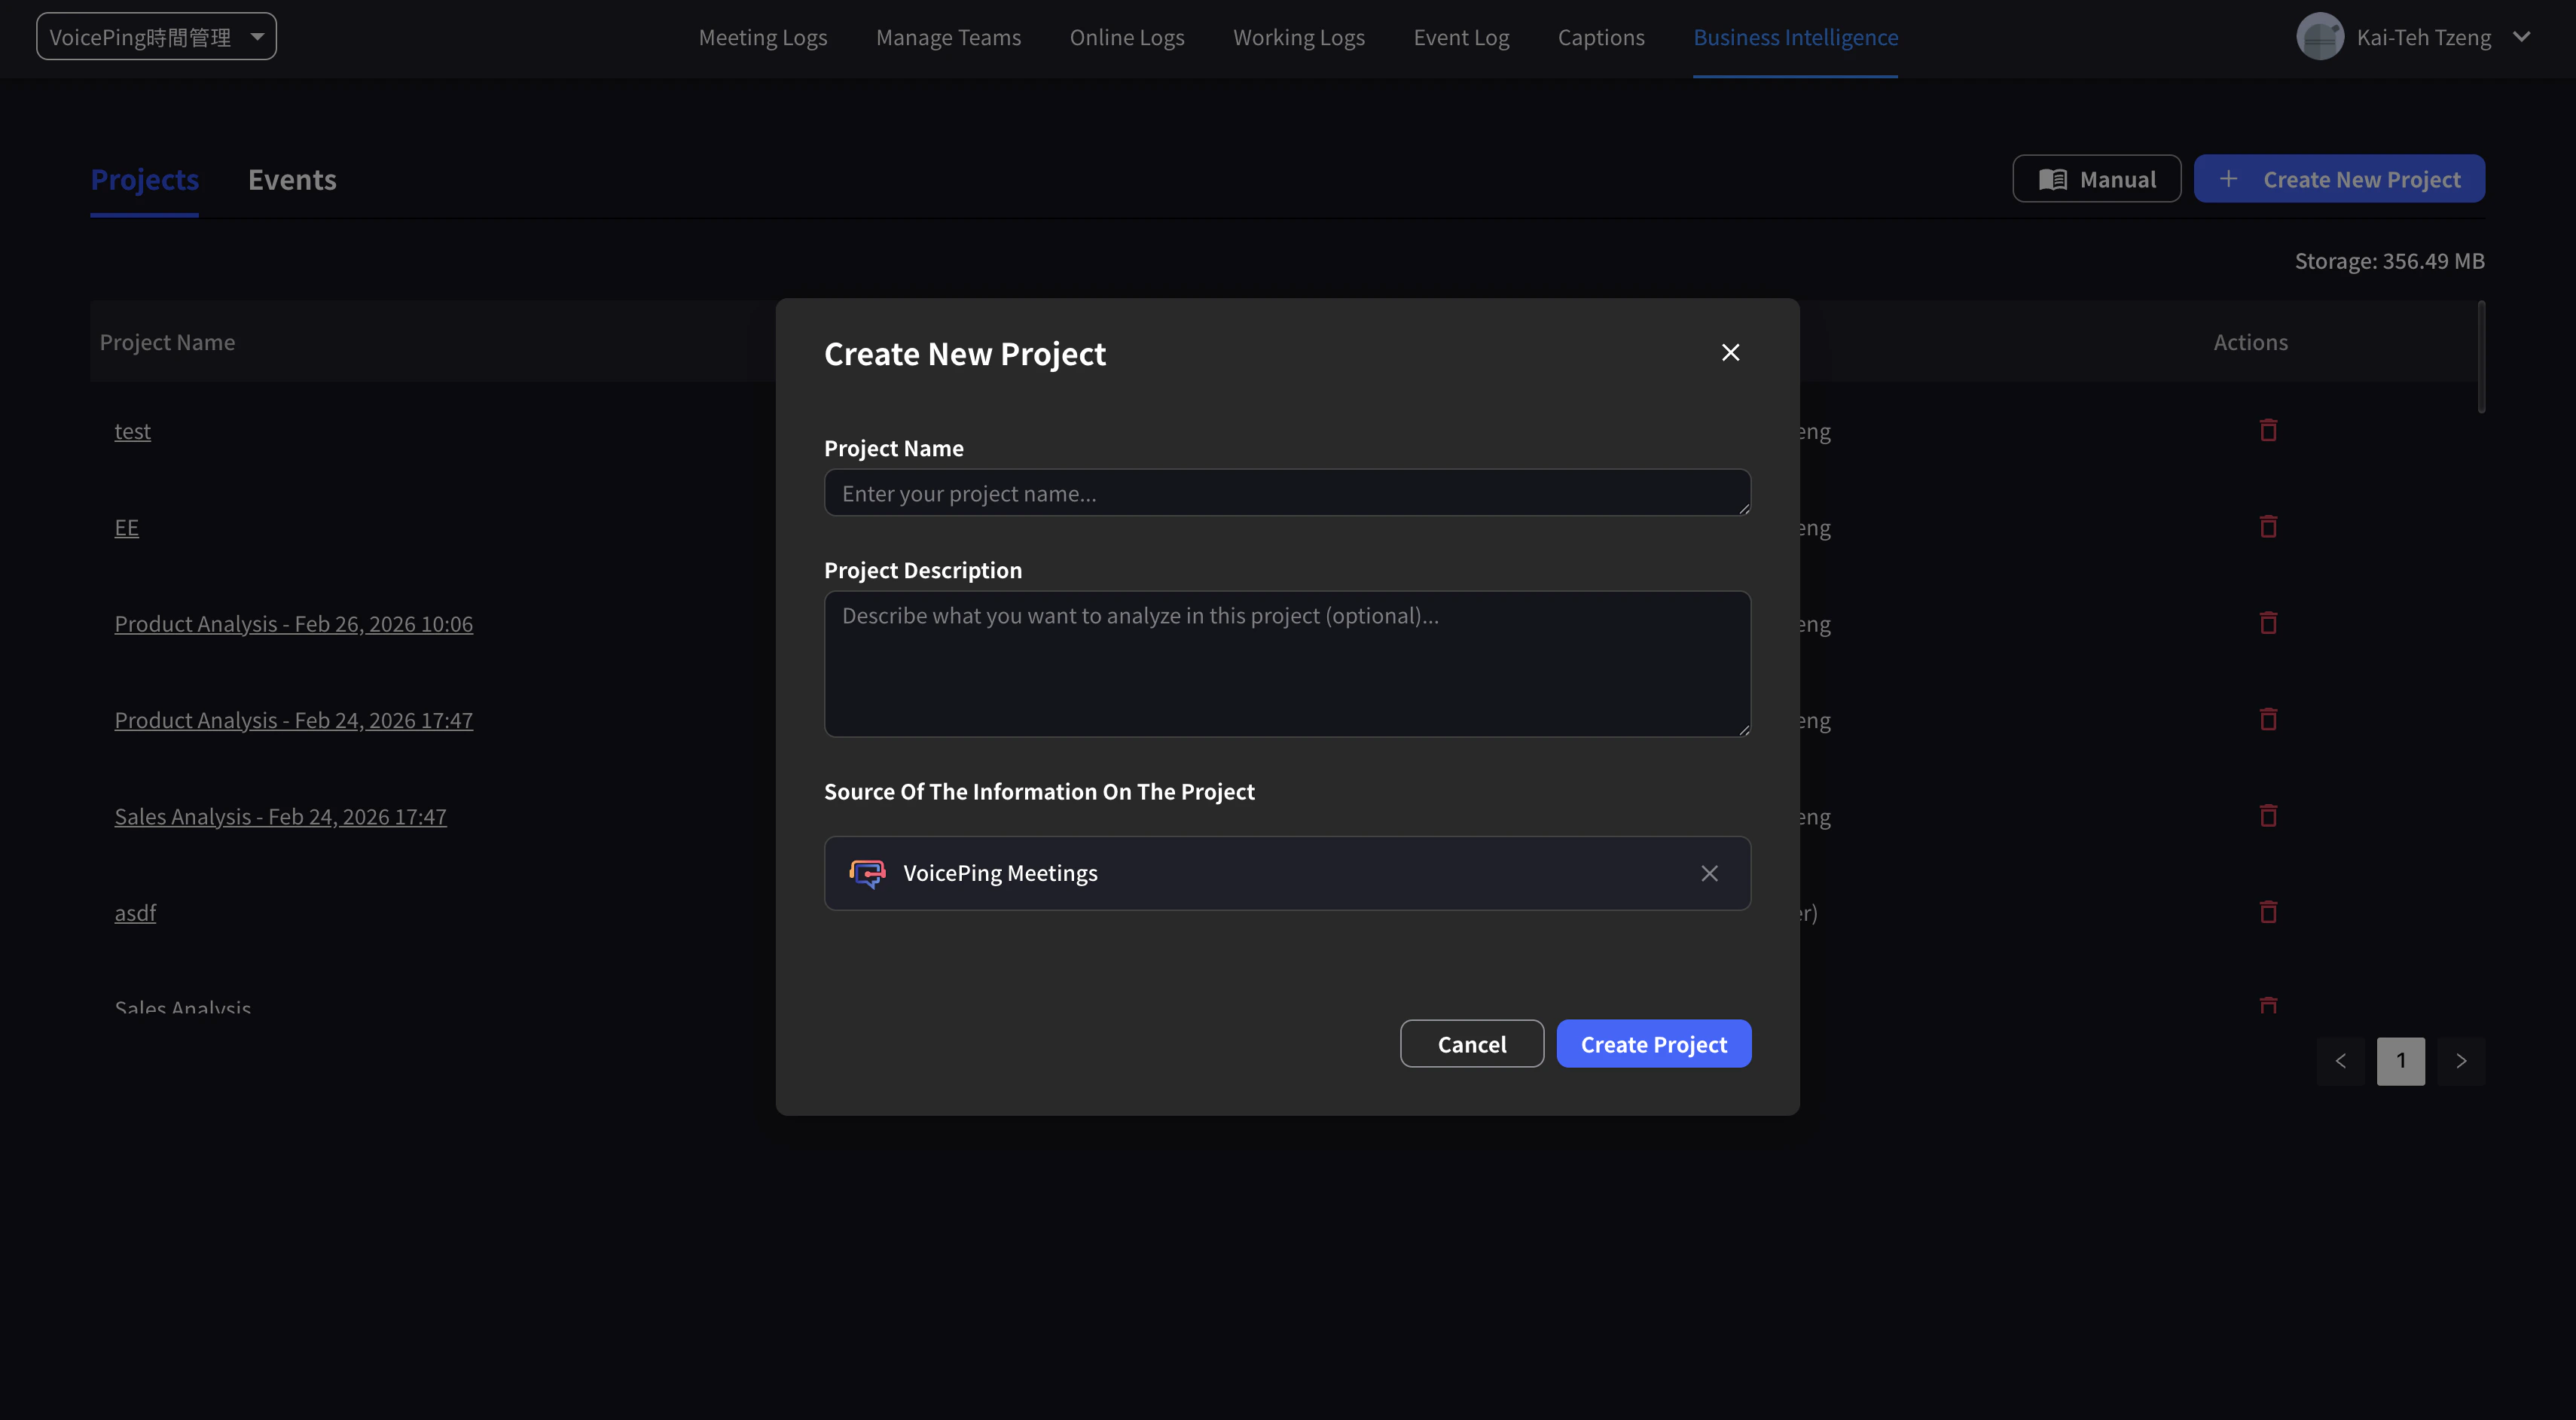Open the VoicePing workspace dropdown
The height and width of the screenshot is (1420, 2576).
point(156,37)
